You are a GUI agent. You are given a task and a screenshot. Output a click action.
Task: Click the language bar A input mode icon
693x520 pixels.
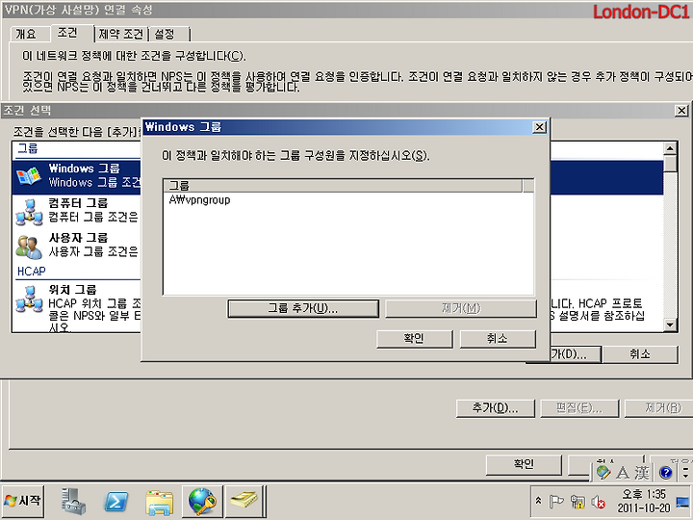pos(623,473)
